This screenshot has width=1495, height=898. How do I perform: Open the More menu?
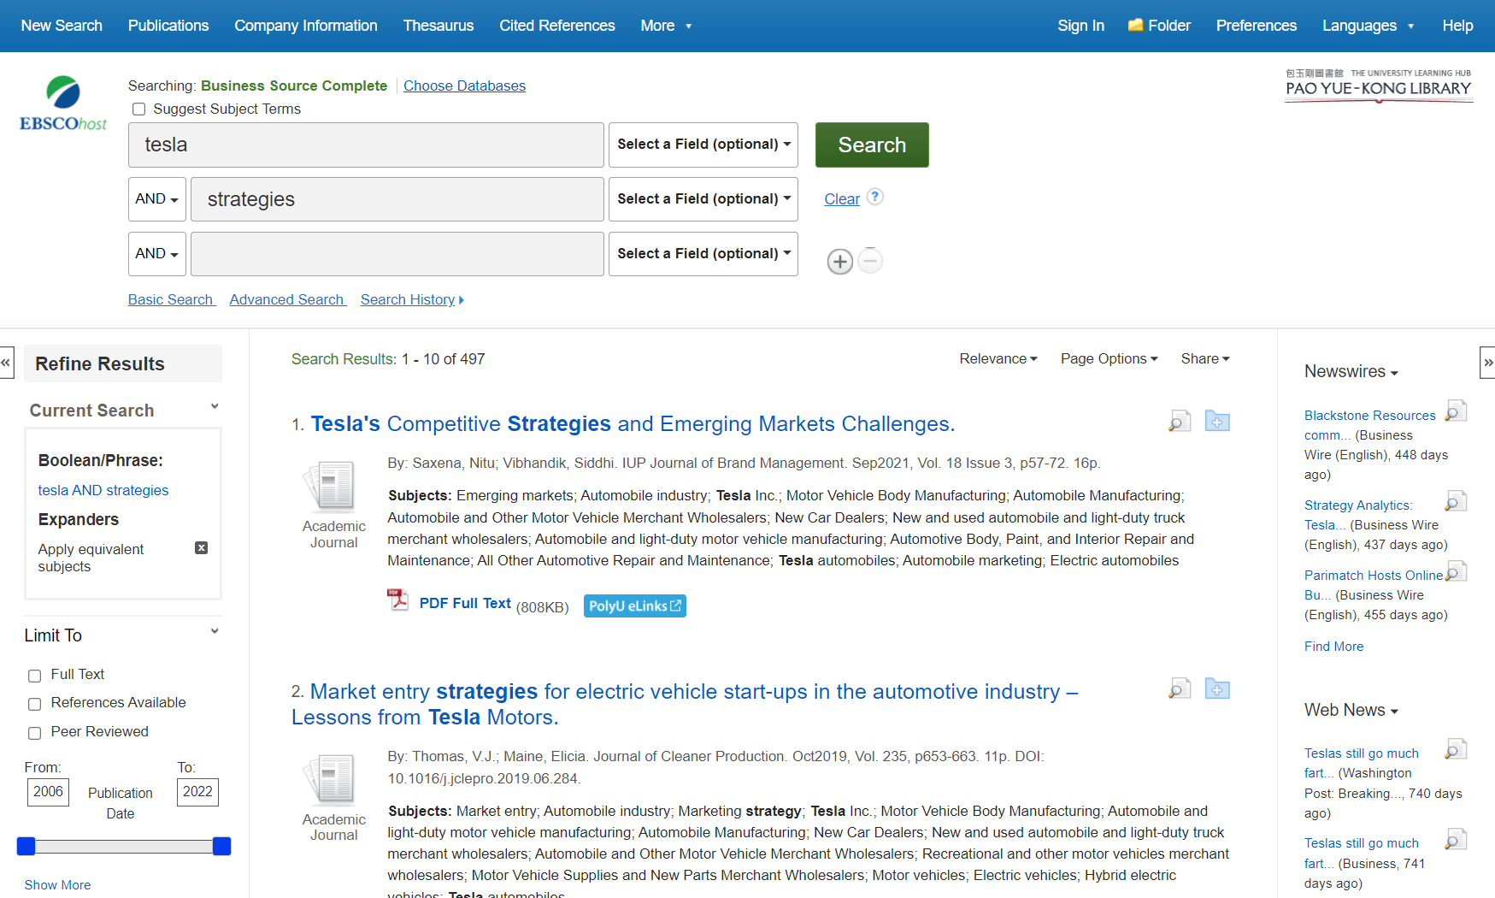click(x=666, y=26)
